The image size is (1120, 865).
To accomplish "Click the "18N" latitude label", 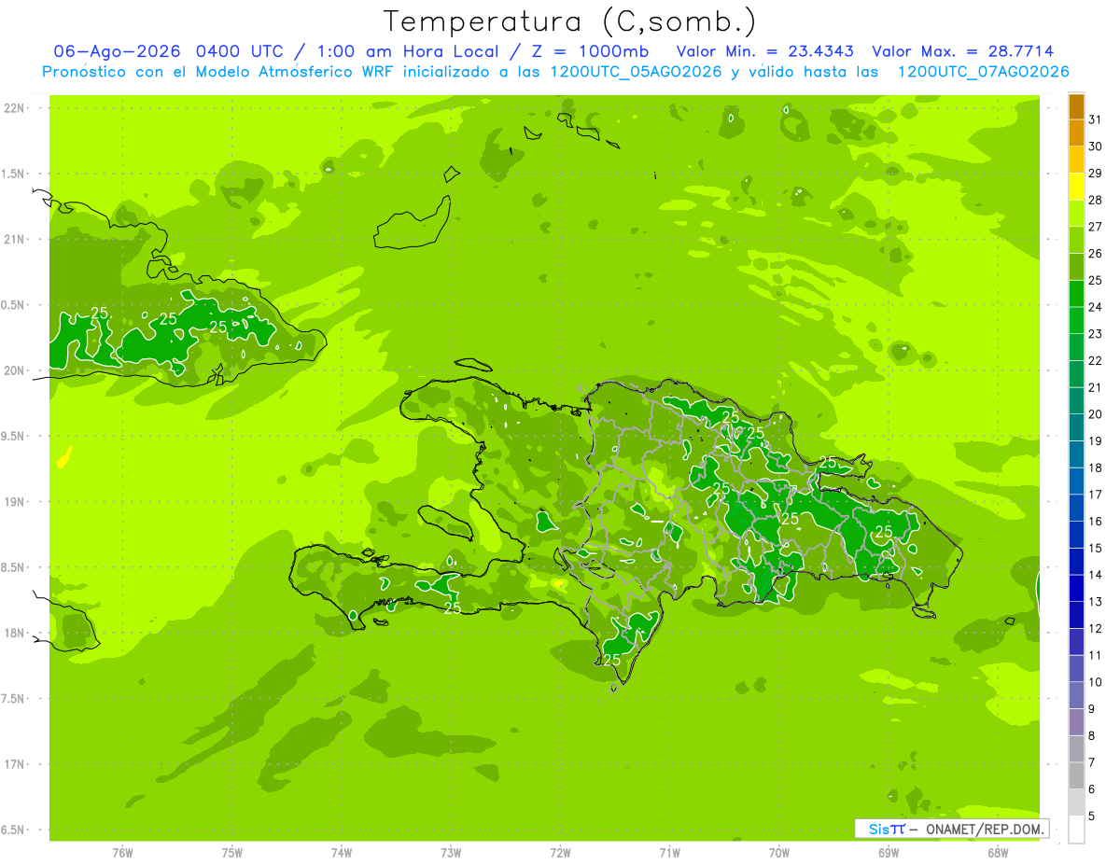I will click(x=15, y=634).
